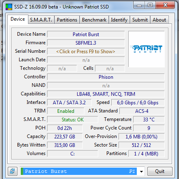The image size is (179, 179).
Task: Click the 33 °C temperature value
Action: coord(149,120)
